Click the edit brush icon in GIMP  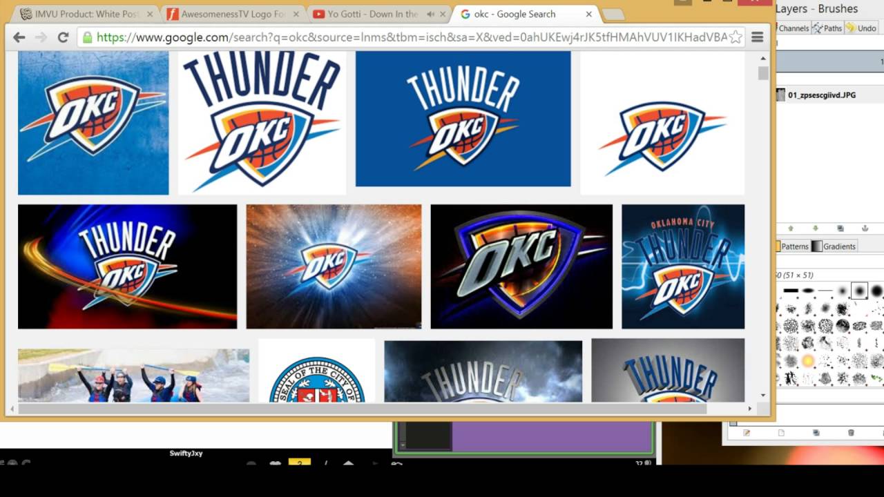point(747,433)
